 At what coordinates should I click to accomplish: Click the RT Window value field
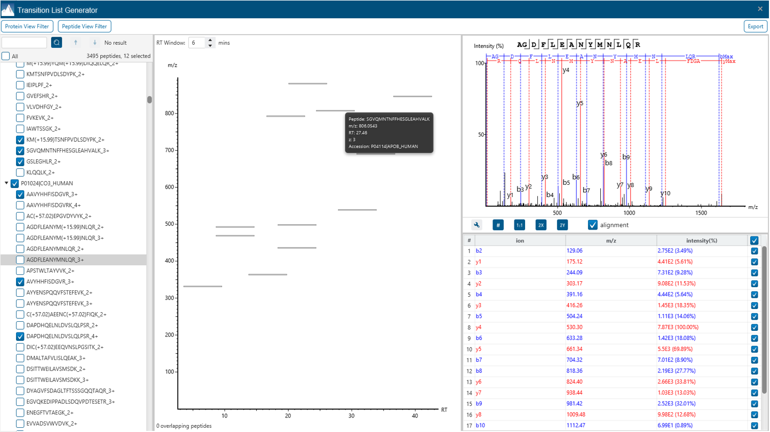point(197,43)
